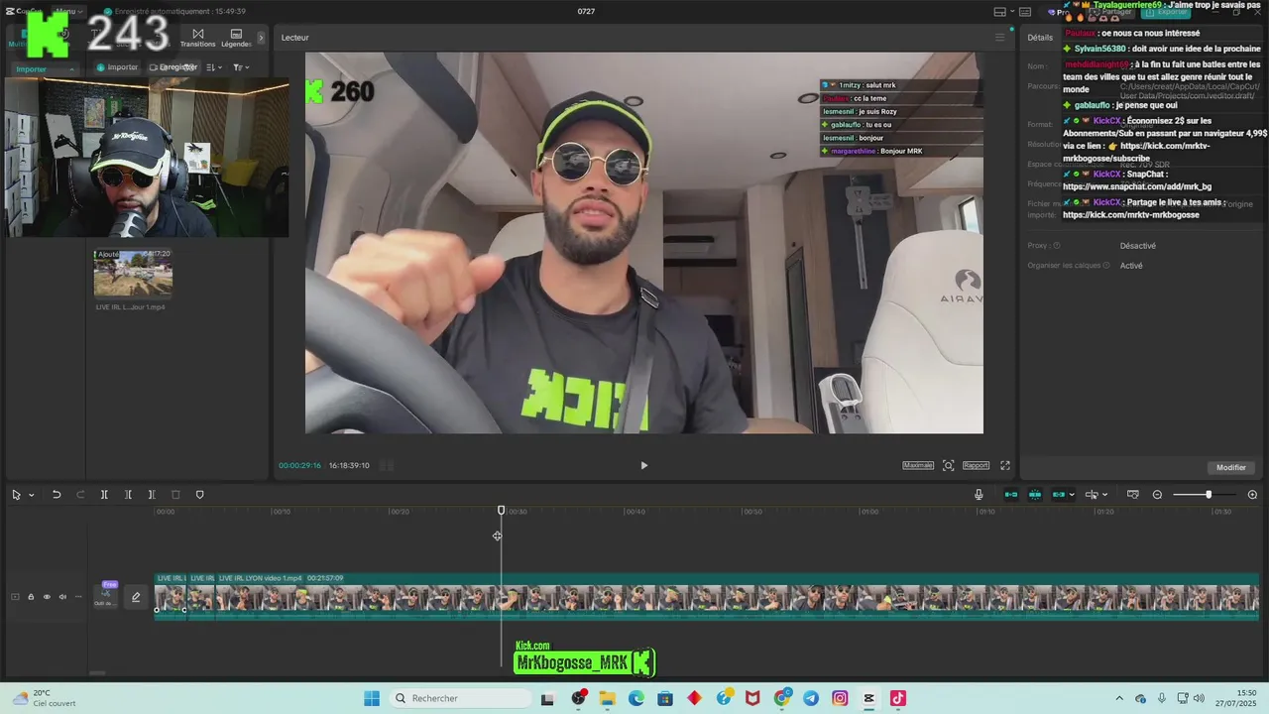Enter fullscreen preview mode
The height and width of the screenshot is (714, 1269).
[x=1004, y=465]
